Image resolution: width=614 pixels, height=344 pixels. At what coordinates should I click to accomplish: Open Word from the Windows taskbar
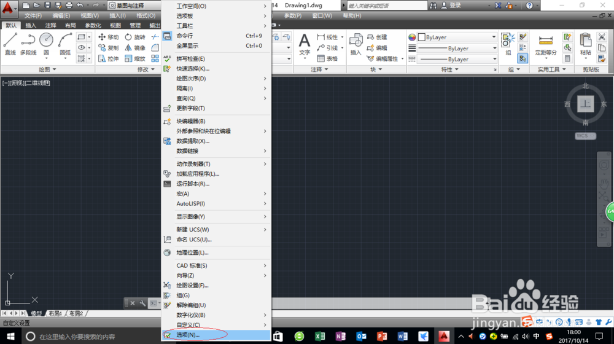coord(403,336)
